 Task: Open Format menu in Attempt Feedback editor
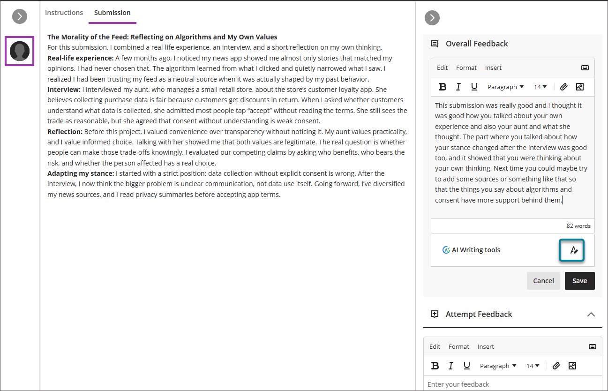click(459, 346)
